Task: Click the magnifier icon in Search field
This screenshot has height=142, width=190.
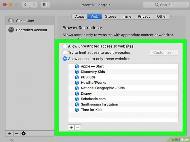Action: point(157,5)
